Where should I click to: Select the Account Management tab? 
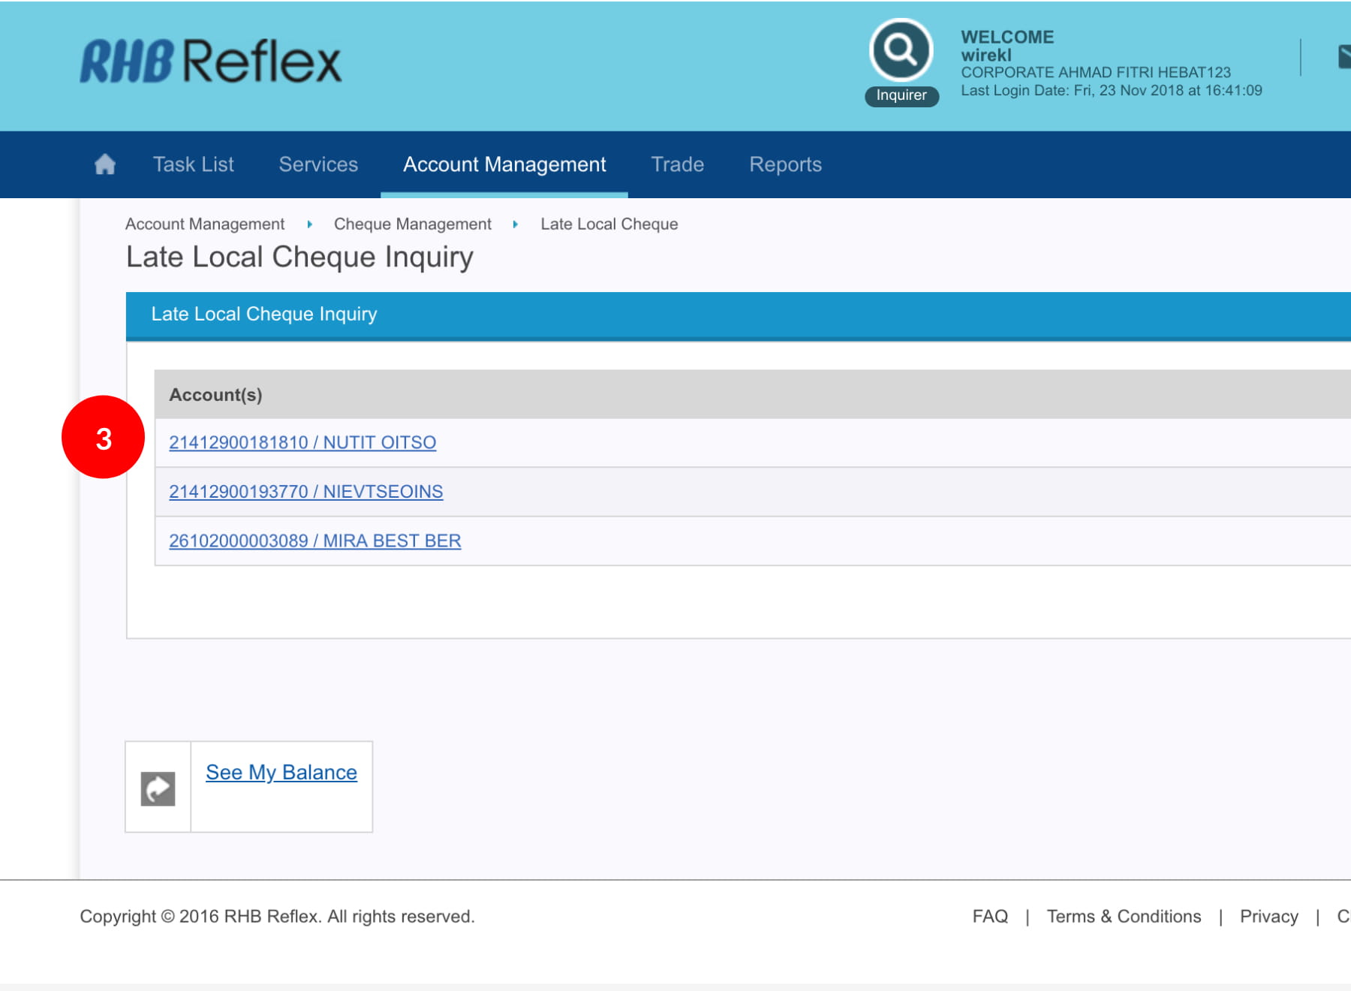504,164
